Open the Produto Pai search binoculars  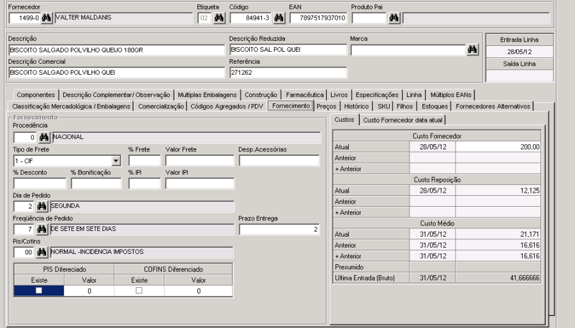pos(394,18)
